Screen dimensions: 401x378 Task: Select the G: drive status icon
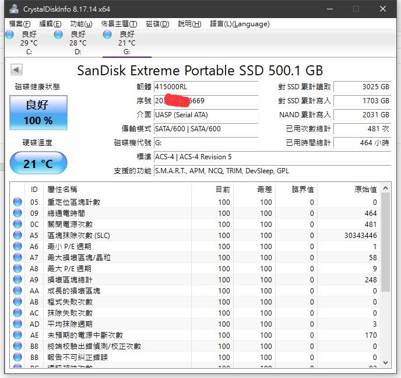pos(107,34)
